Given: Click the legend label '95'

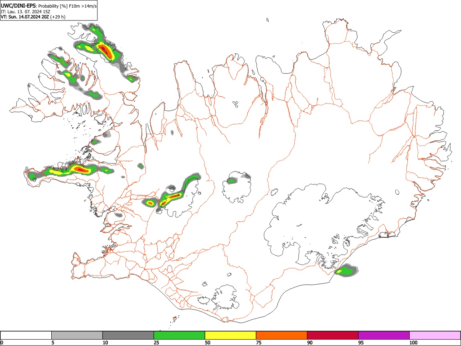Looking at the screenshot, I should coord(361,343).
